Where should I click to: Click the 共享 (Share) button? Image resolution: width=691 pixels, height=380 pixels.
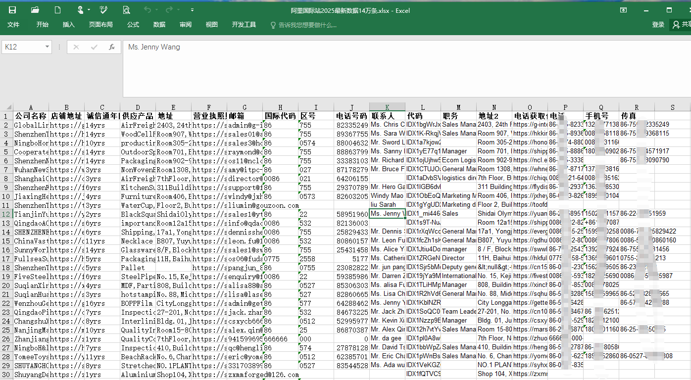(681, 25)
